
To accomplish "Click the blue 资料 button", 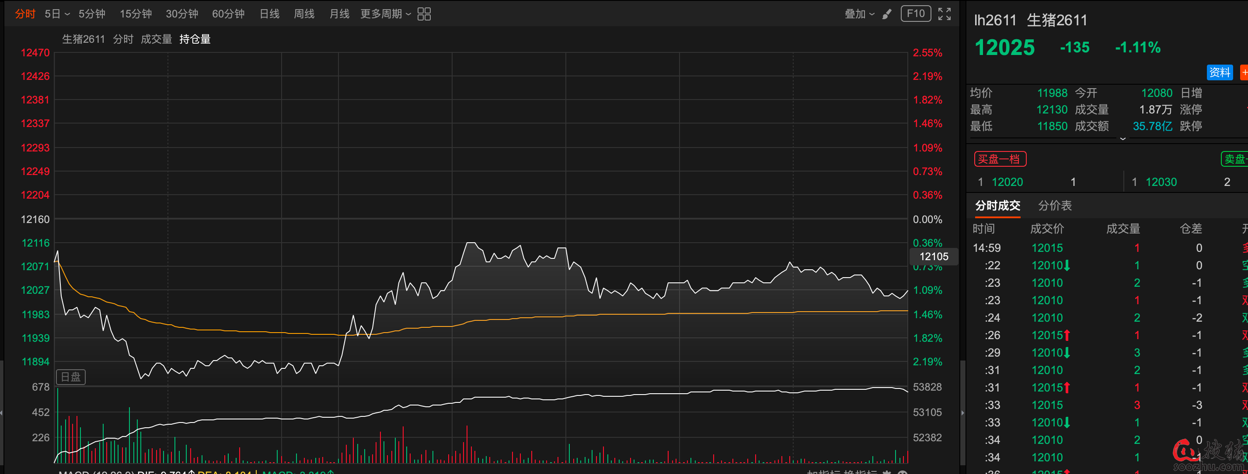I will [1219, 72].
